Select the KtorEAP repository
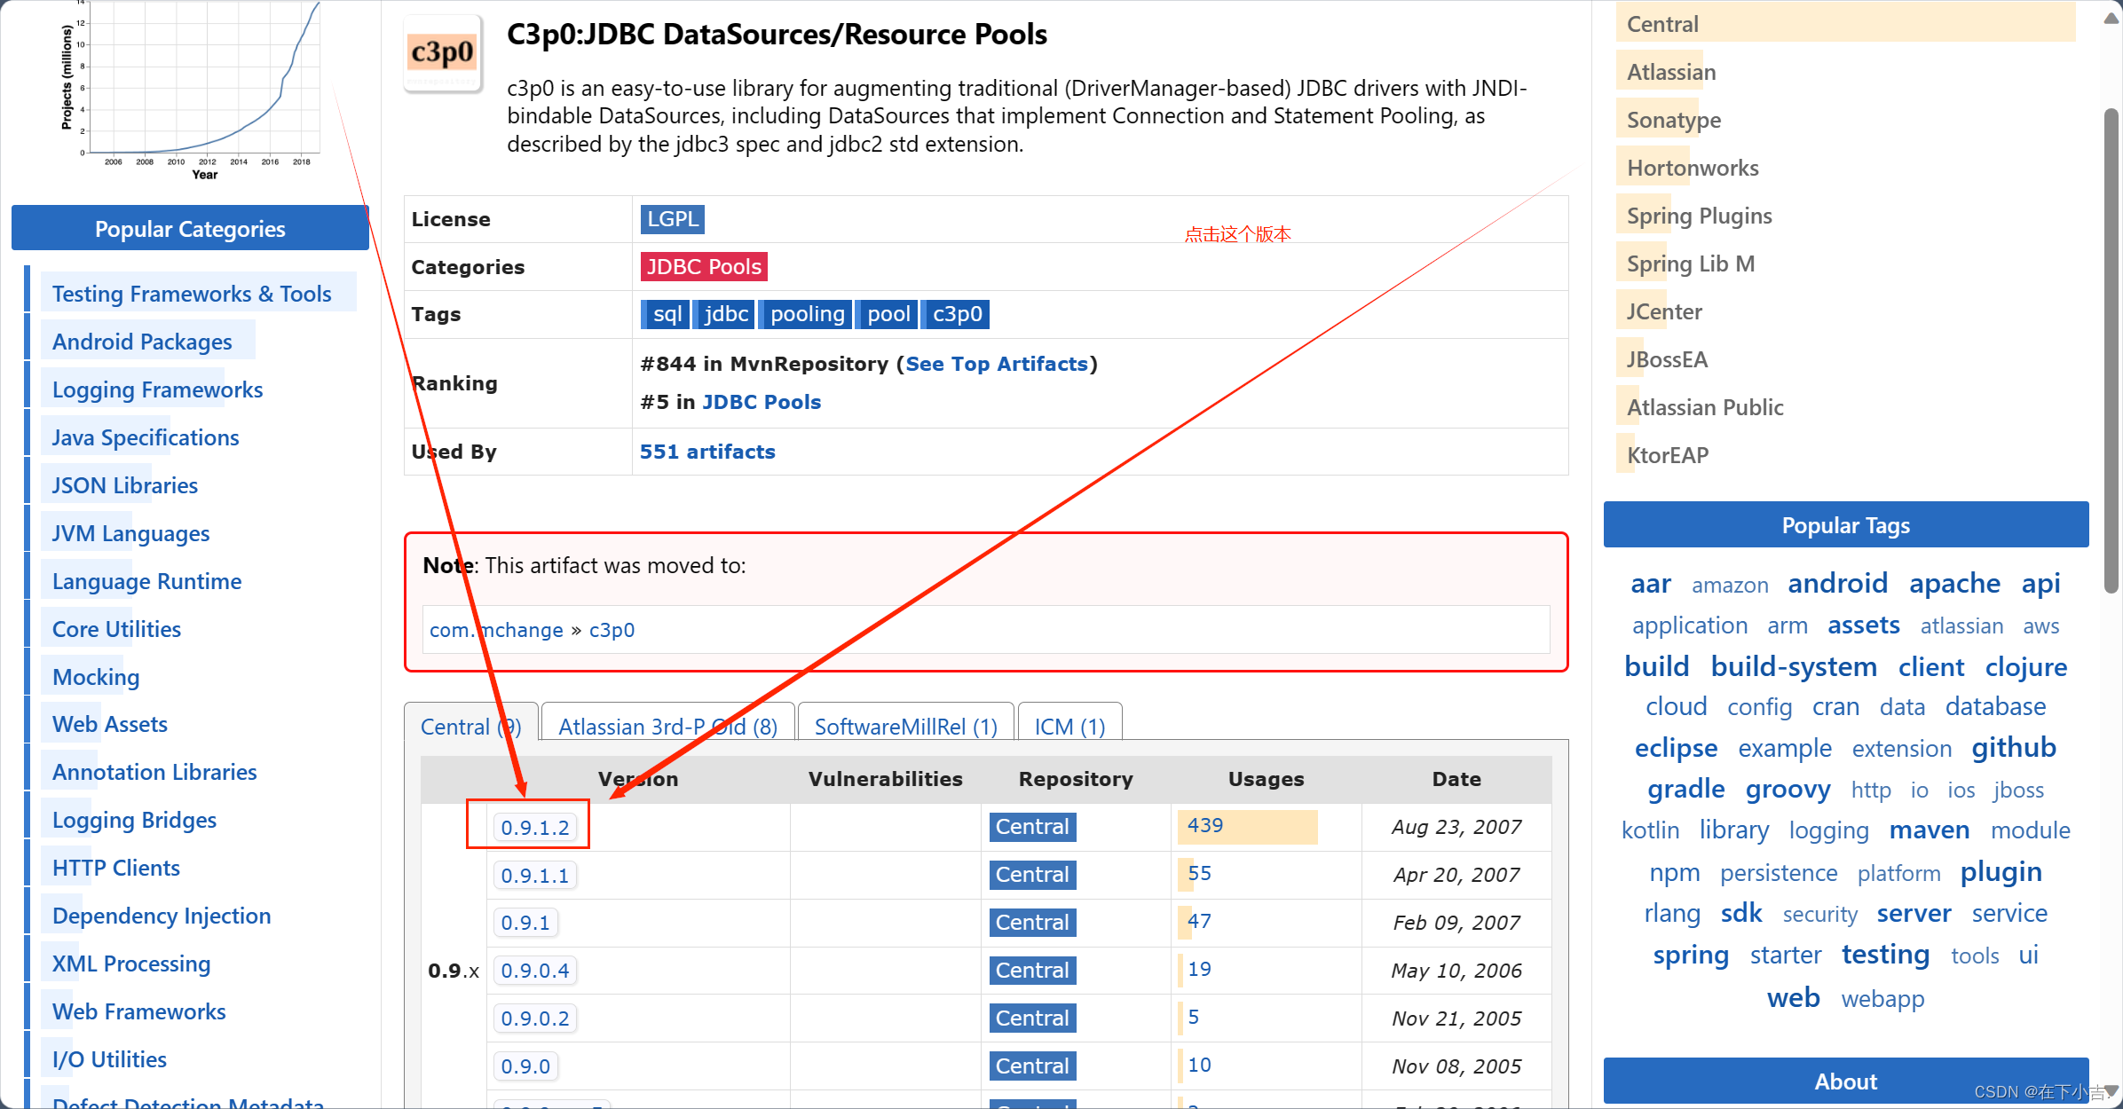This screenshot has height=1109, width=2123. click(x=1667, y=455)
